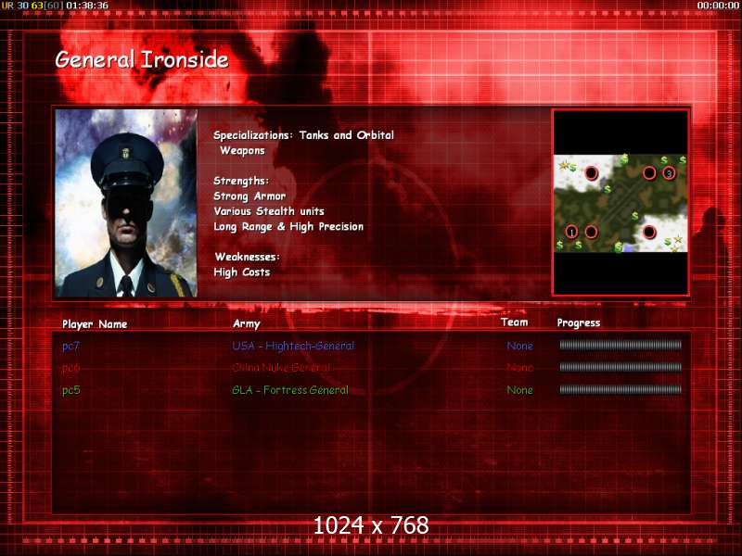Click 'USA - Hightech-General' army entry
The width and height of the screenshot is (742, 556).
click(293, 346)
